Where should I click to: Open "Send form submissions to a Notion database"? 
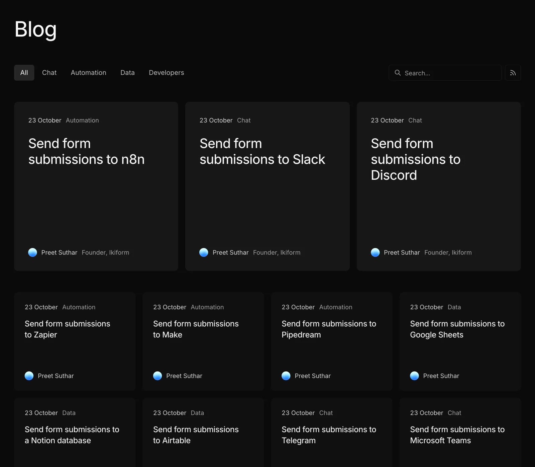(x=72, y=435)
